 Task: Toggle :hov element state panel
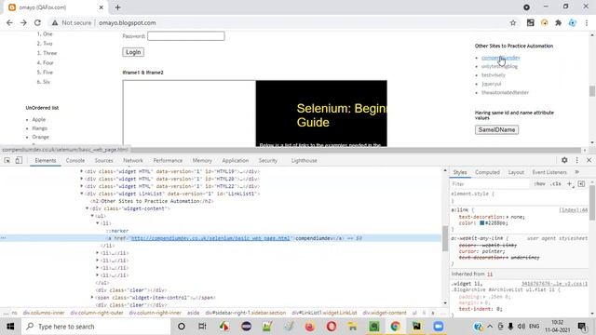coord(540,184)
